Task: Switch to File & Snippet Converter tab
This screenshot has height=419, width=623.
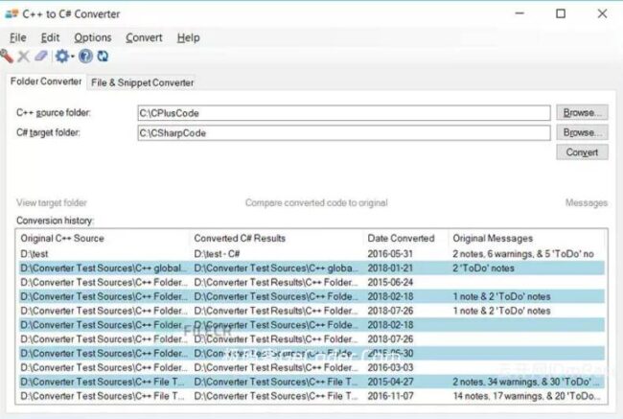Action: pyautogui.click(x=142, y=82)
